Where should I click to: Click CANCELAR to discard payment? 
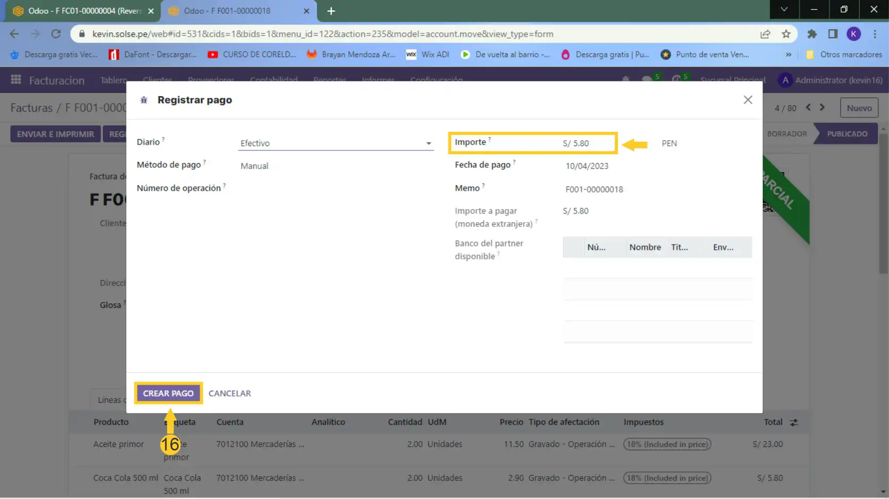tap(229, 394)
